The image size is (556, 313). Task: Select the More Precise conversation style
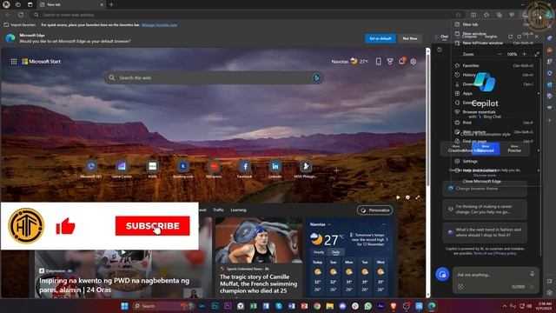tap(514, 149)
